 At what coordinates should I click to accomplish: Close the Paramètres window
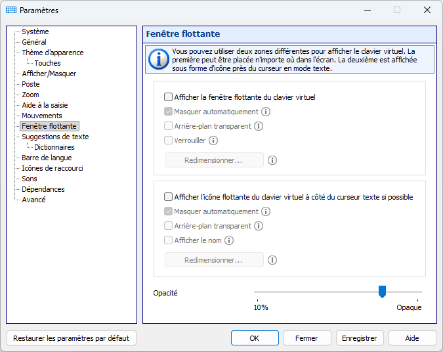coord(427,10)
